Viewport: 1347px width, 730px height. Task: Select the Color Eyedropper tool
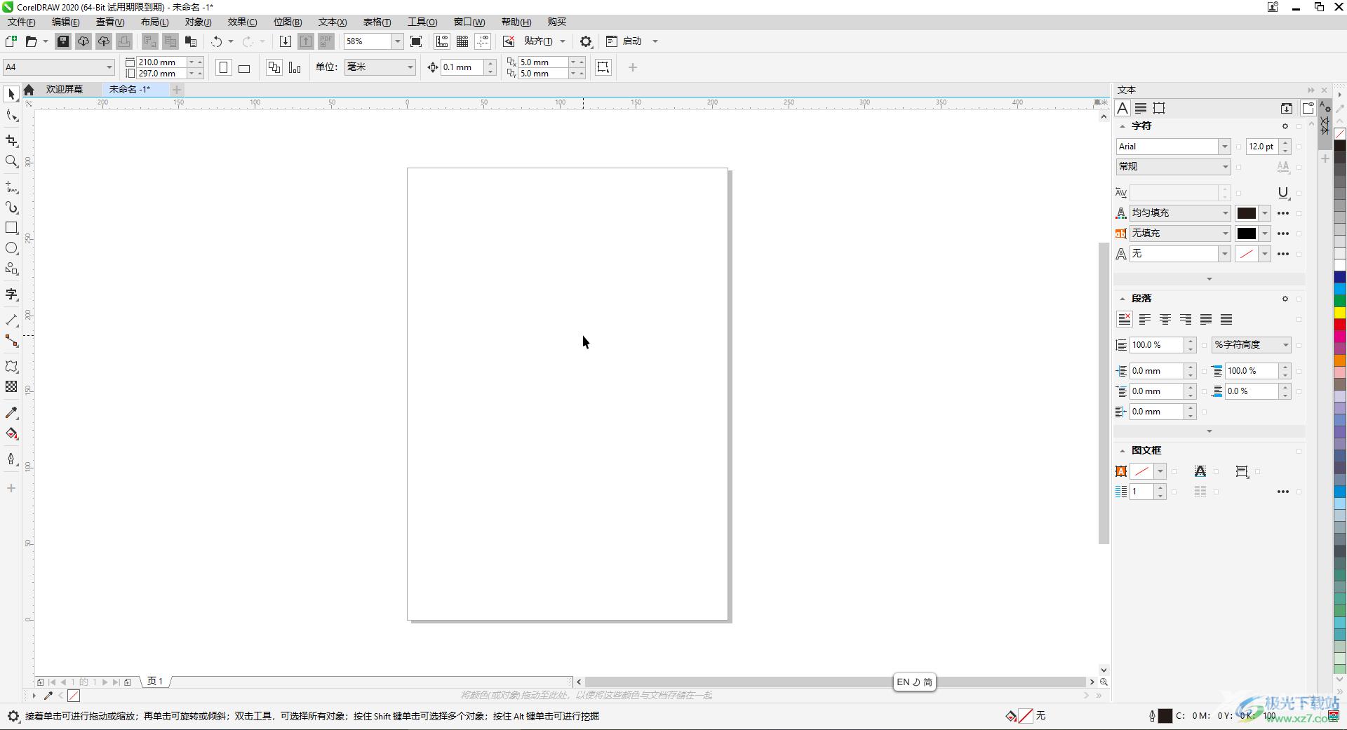(x=11, y=413)
